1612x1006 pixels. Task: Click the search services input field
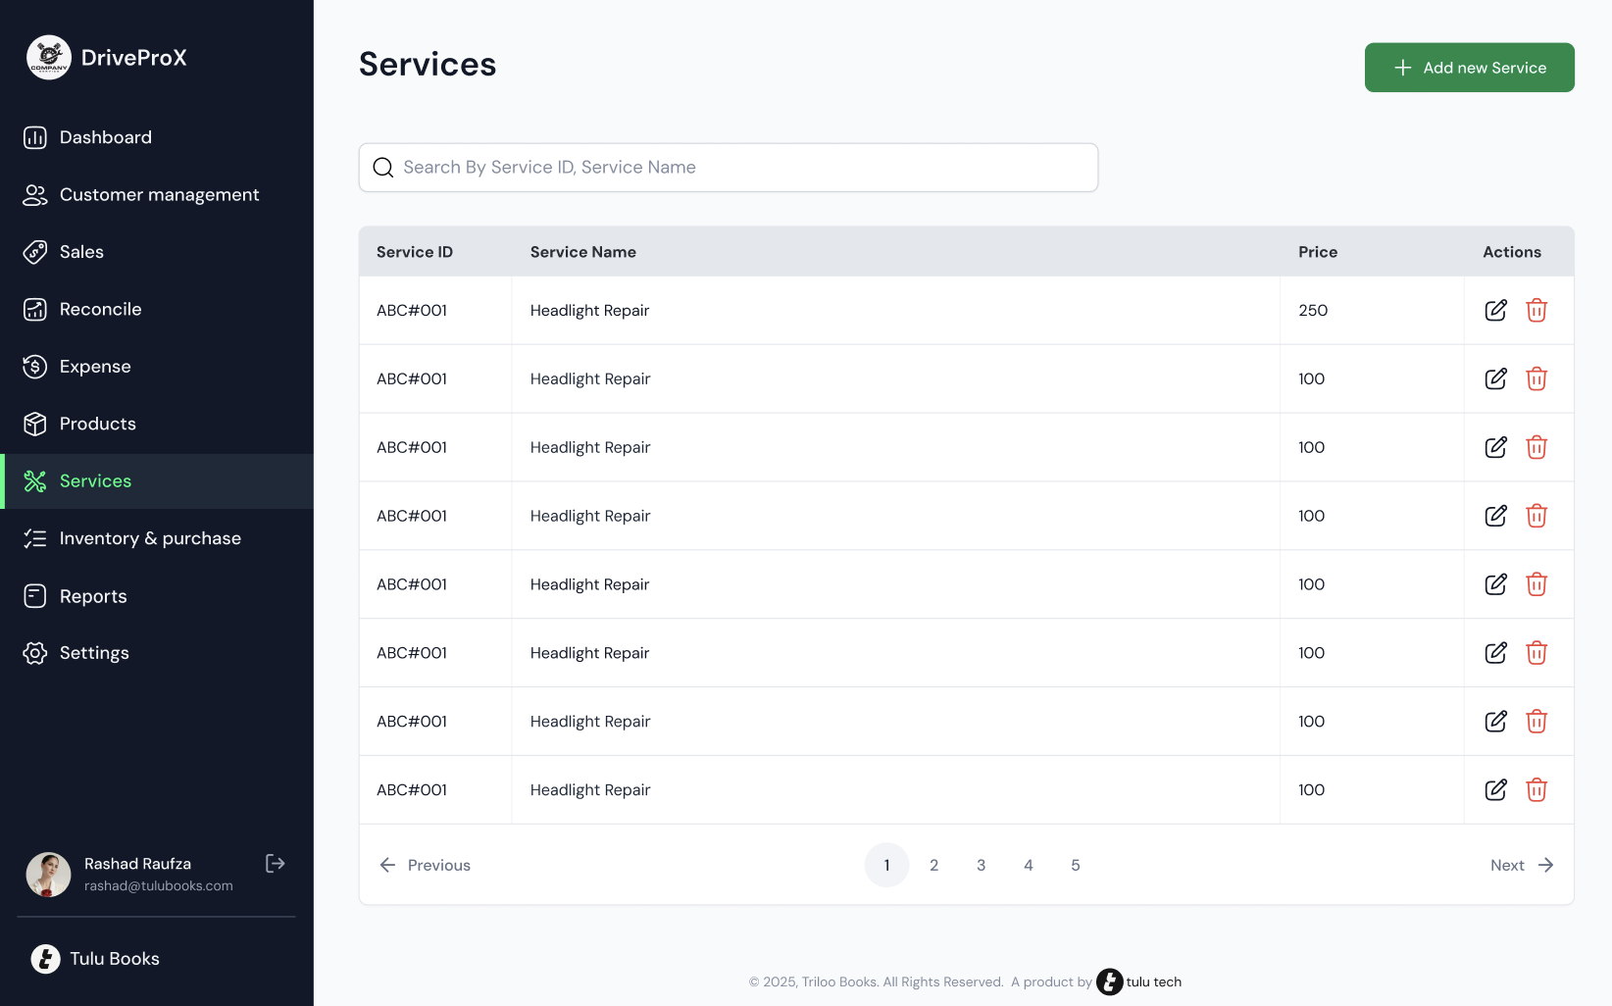pos(728,167)
